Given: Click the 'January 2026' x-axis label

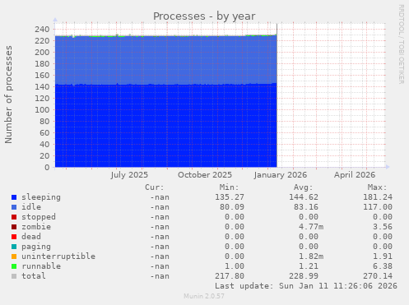Looking at the screenshot, I should click(281, 175).
